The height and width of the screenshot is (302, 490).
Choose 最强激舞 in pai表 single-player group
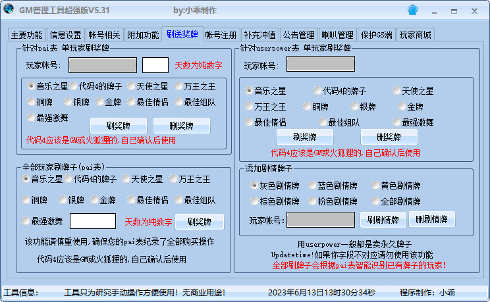point(47,118)
